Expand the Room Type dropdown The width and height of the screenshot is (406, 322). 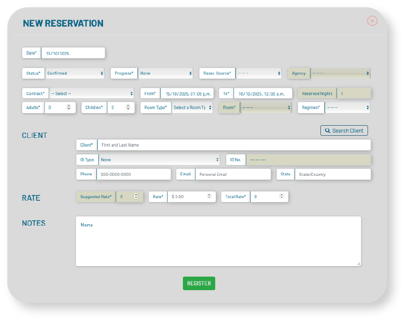click(192, 108)
